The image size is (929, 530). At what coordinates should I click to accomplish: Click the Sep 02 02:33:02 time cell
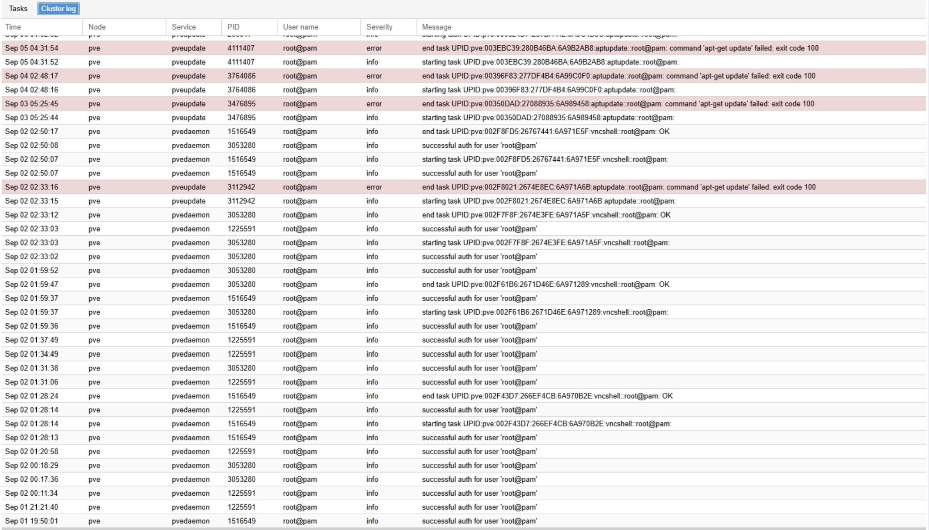(x=32, y=257)
